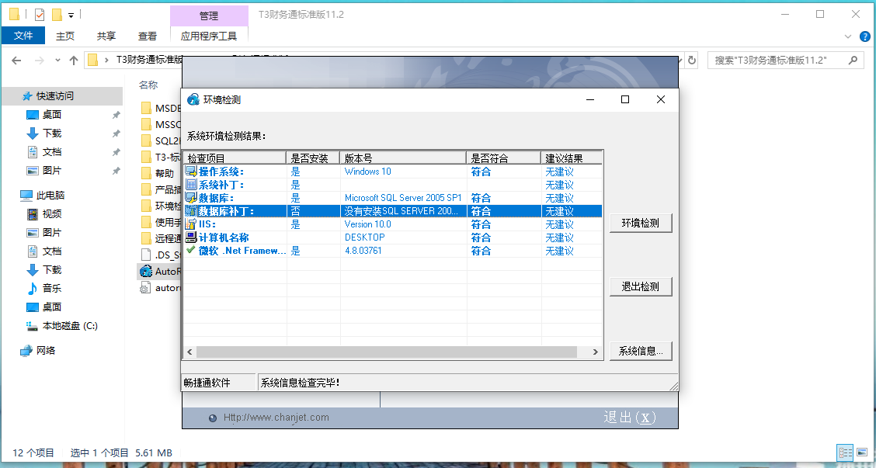Open 系统信息... dialog
The image size is (876, 468).
[x=640, y=351]
